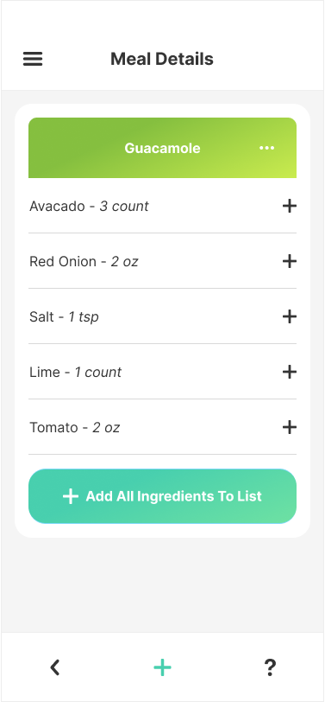
Task: Open the Guacamole three-dot options menu
Action: coord(267,148)
